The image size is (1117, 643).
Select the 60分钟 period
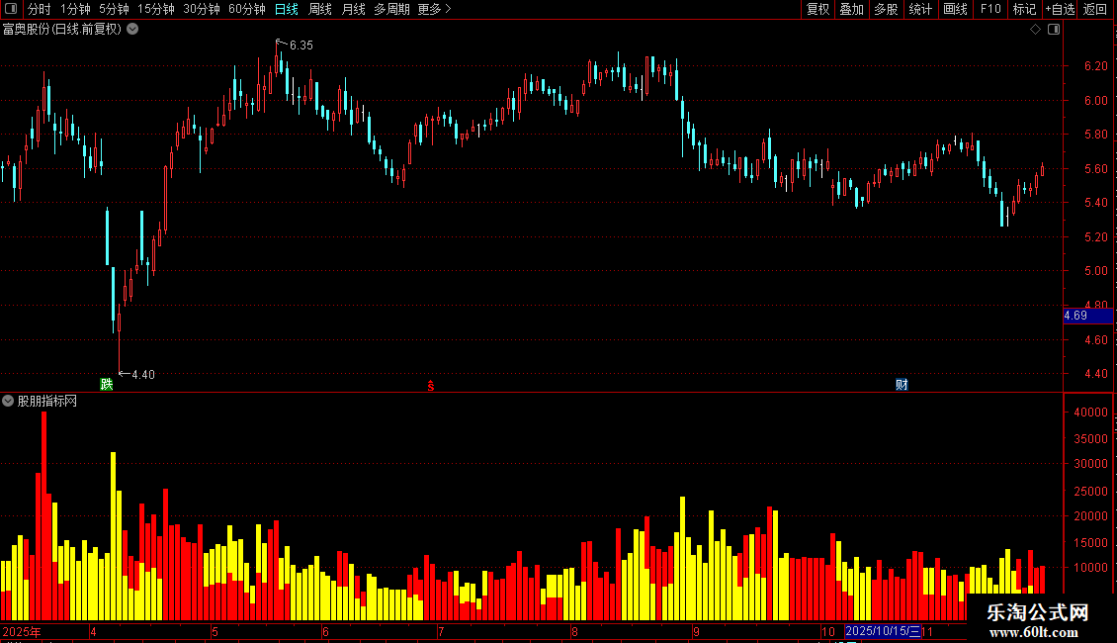coord(247,9)
